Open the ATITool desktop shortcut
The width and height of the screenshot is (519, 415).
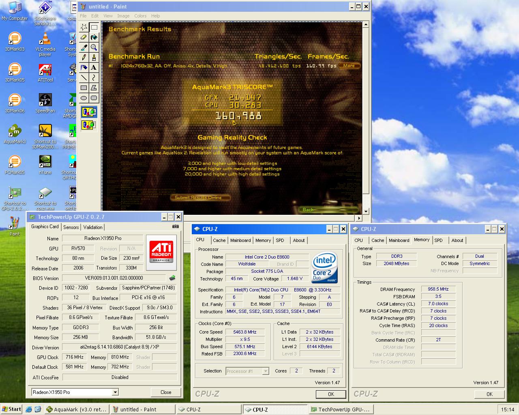45,73
